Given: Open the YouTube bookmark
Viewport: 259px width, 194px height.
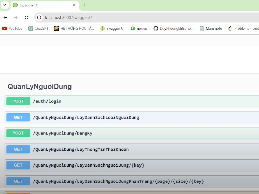Looking at the screenshot, I should coord(12,29).
